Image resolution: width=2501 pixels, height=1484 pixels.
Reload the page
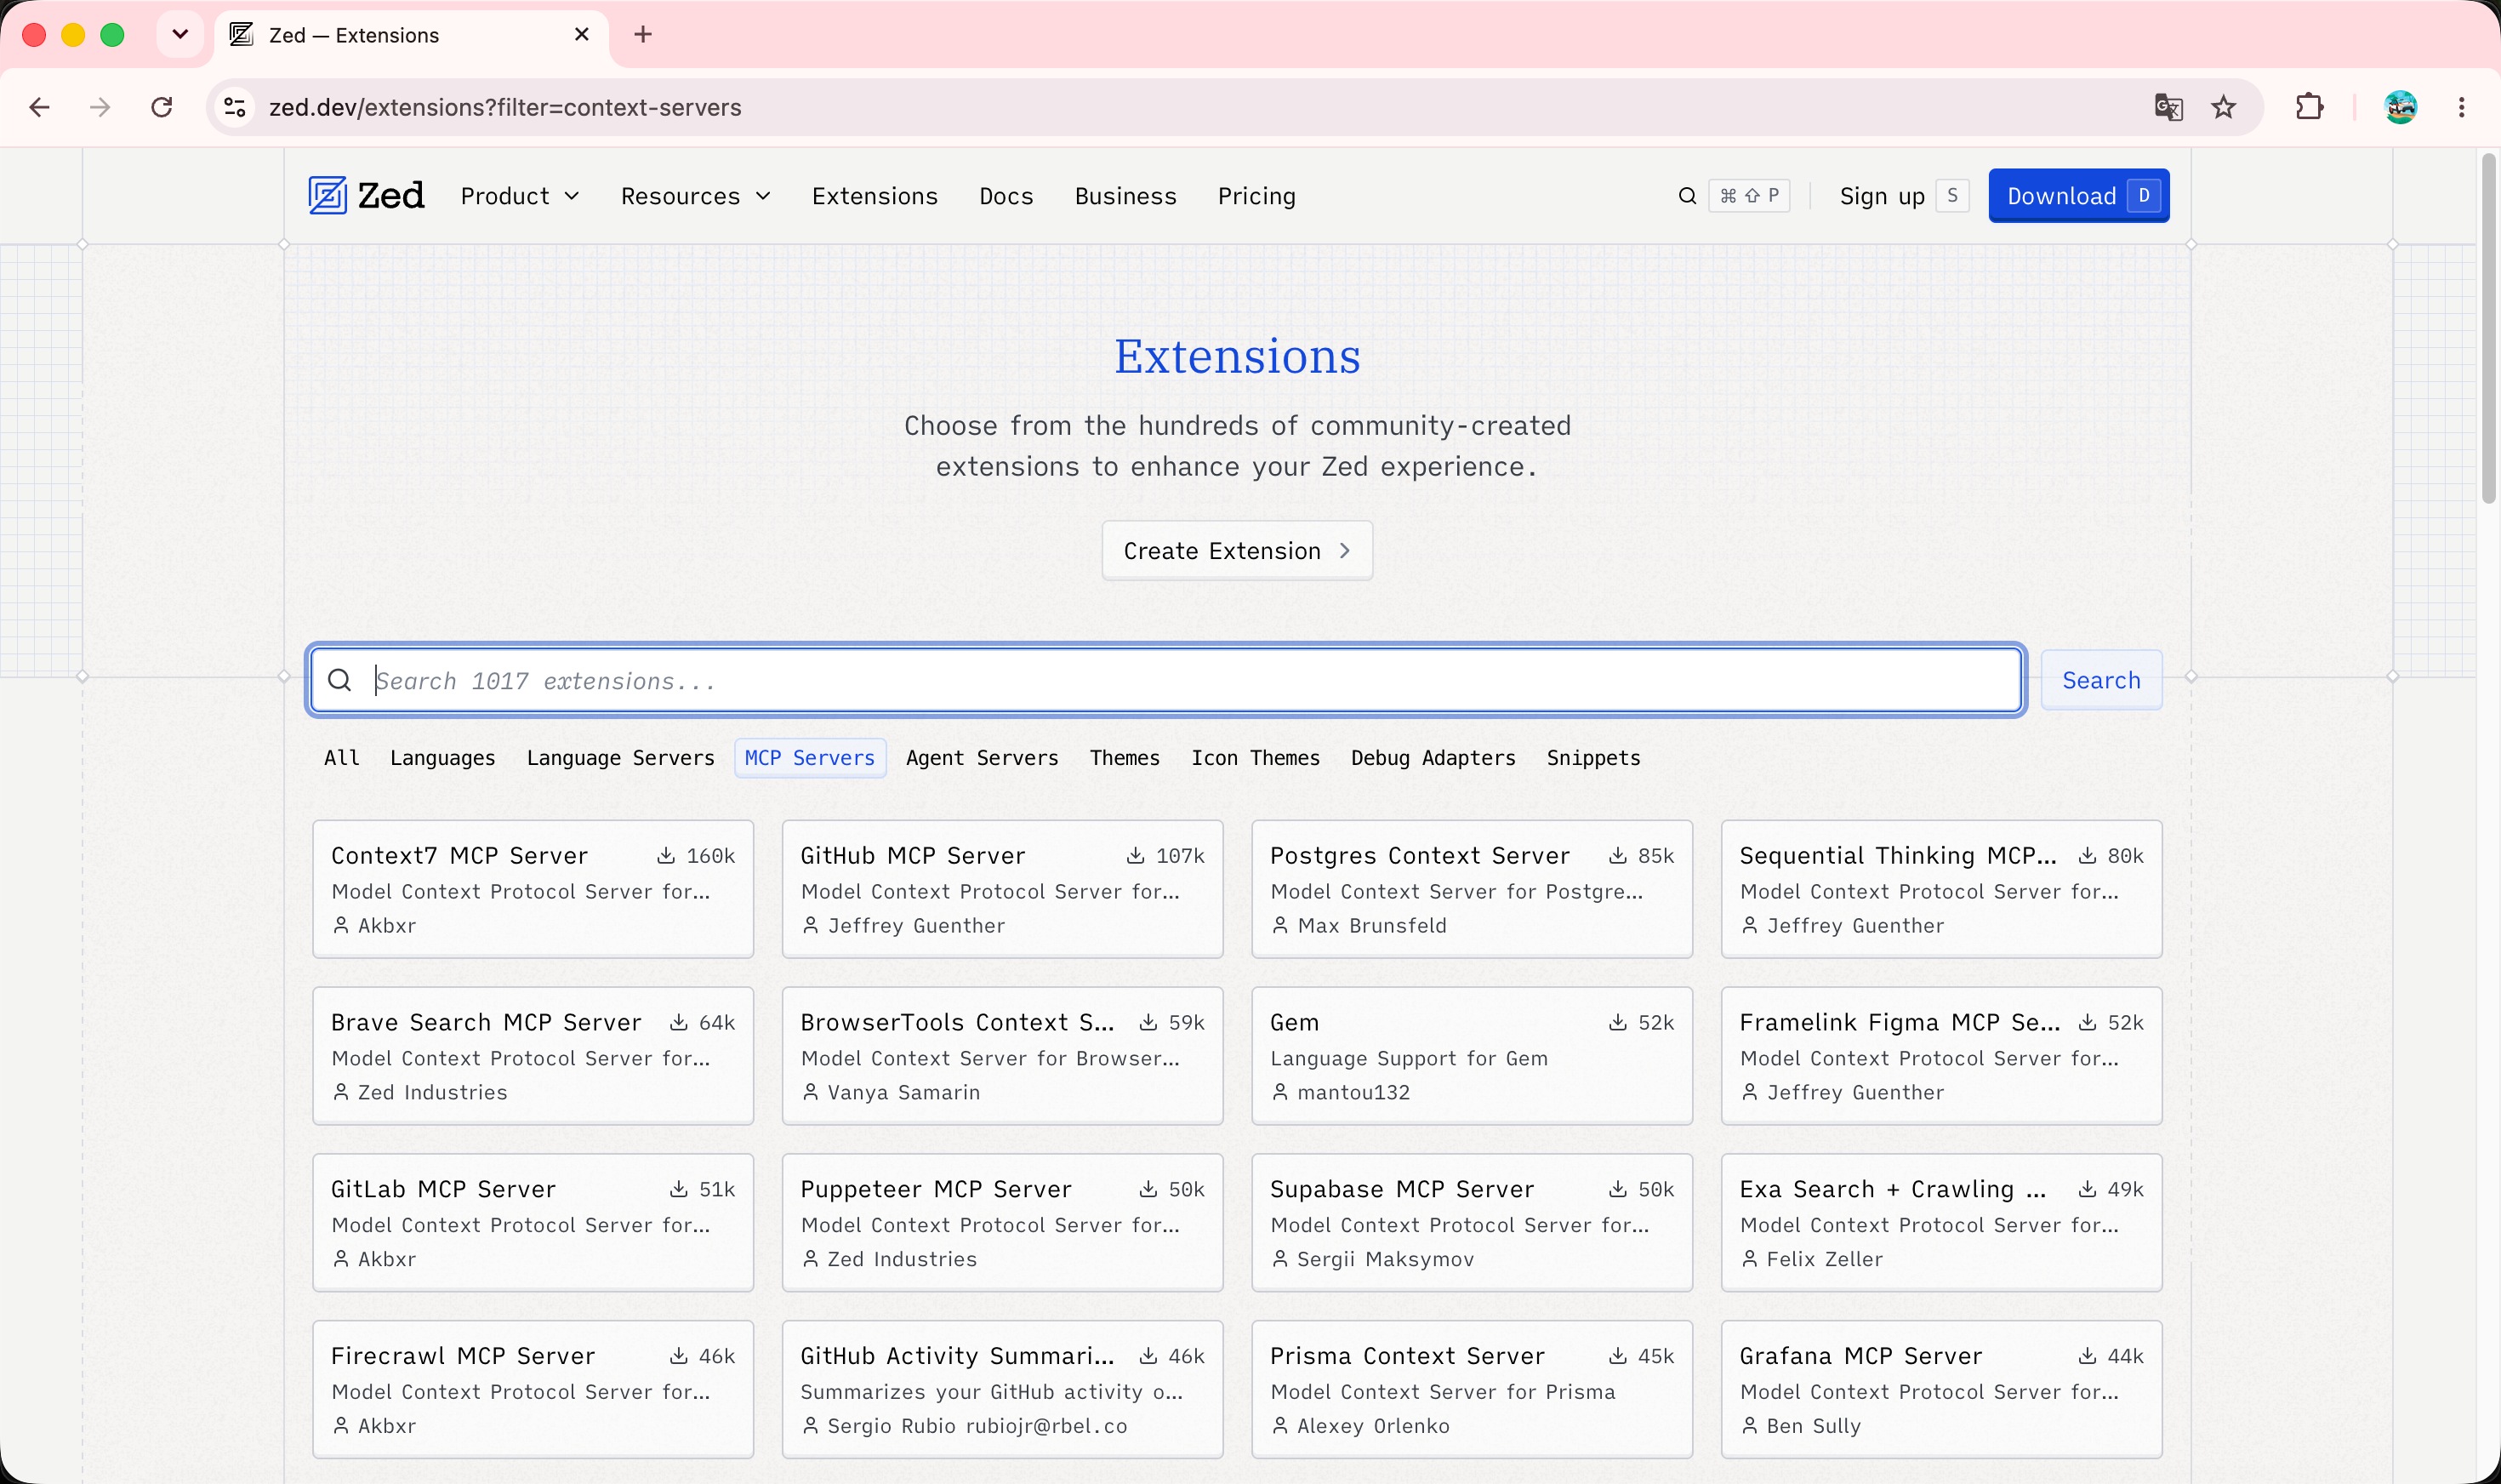[162, 107]
